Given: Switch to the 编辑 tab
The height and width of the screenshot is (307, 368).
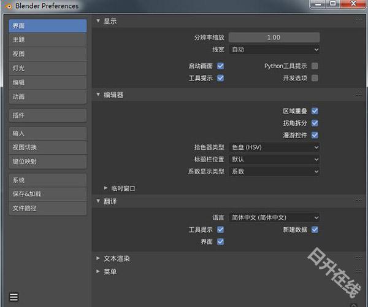Looking at the screenshot, I should coord(48,82).
